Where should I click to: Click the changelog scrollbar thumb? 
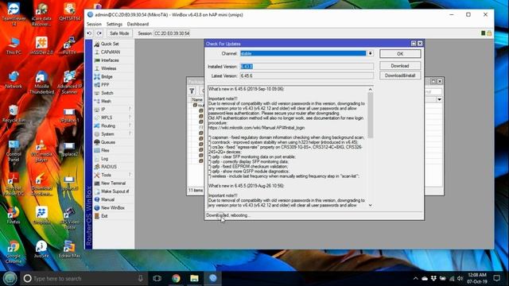(x=371, y=115)
